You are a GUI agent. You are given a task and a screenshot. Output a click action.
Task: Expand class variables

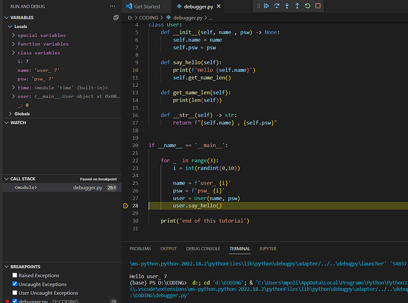pos(13,53)
